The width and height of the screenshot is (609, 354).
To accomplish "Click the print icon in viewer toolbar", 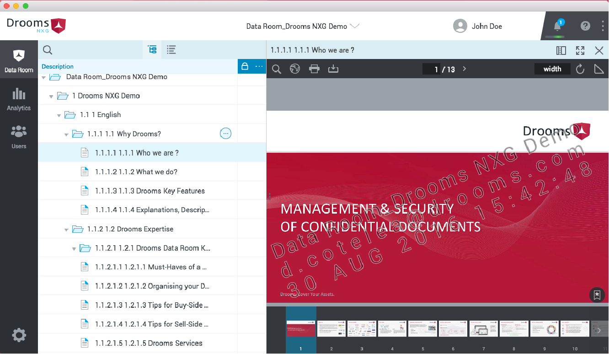I will pyautogui.click(x=314, y=69).
